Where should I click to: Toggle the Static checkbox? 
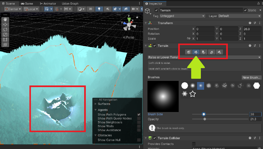click(x=246, y=10)
